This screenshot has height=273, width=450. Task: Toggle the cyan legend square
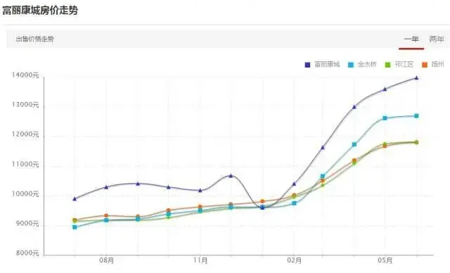pos(351,65)
